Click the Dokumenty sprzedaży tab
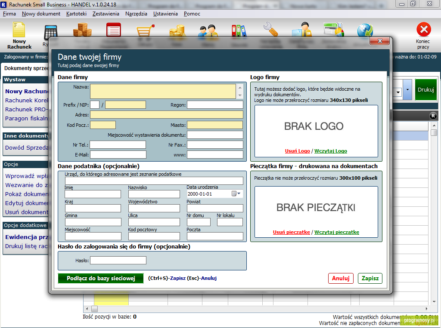 (x=26, y=68)
